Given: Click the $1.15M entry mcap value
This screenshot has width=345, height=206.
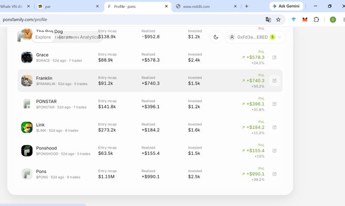Looking at the screenshot, I should pyautogui.click(x=106, y=177).
